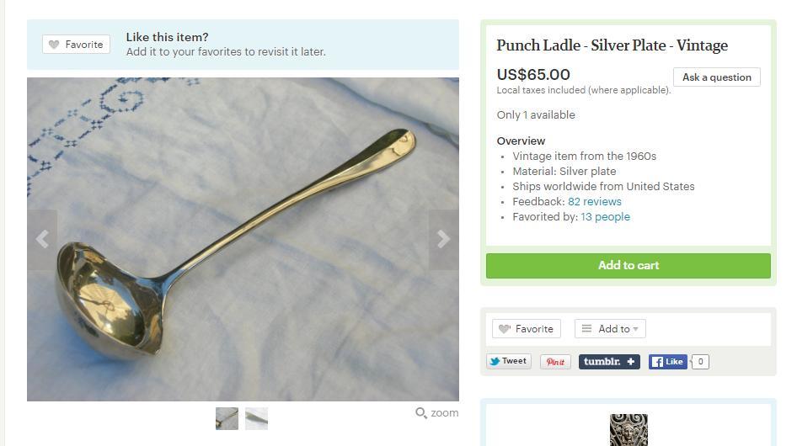
Task: Click the Facebook like count bubble
Action: pos(700,362)
